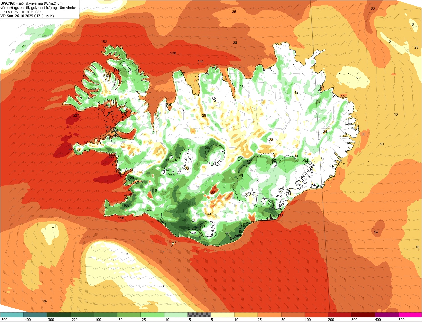Click the '-11' value in the top left

point(24,46)
